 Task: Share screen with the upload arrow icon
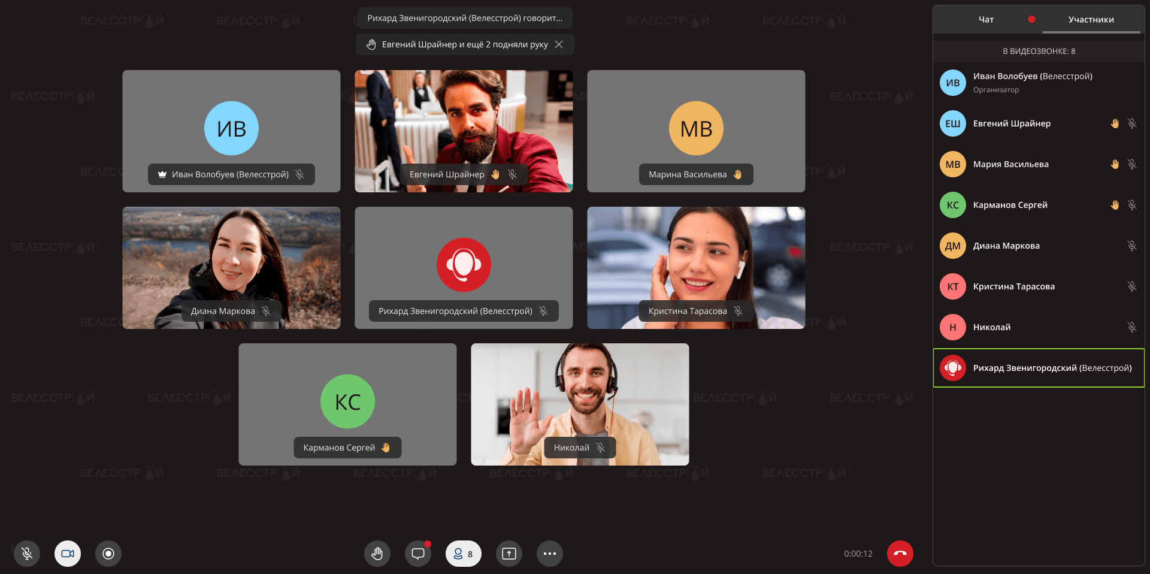[509, 554]
